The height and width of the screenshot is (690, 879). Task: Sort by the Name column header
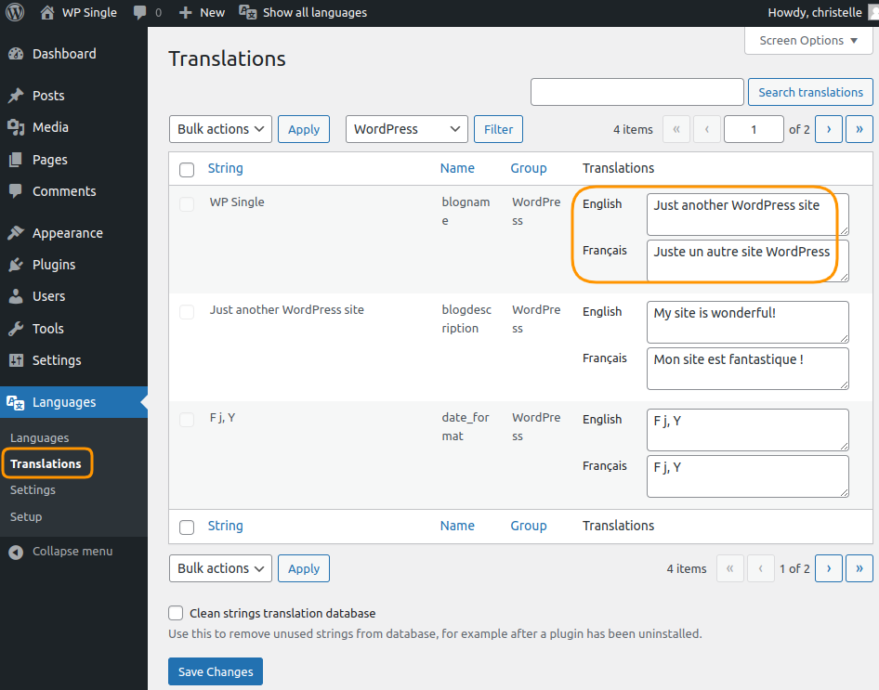tap(457, 168)
